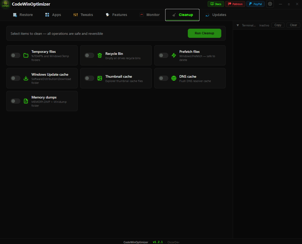Image resolution: width=302 pixels, height=244 pixels.
Task: Open the Docs link button
Action: point(216,4)
